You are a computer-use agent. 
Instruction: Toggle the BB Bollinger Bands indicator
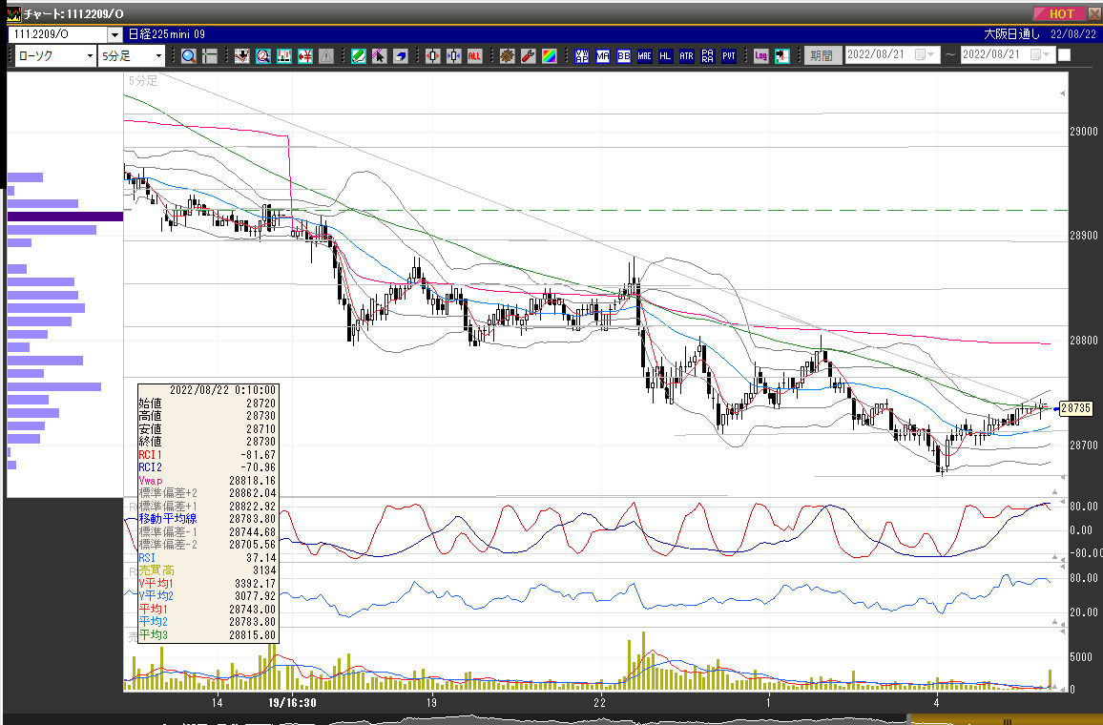click(x=624, y=56)
